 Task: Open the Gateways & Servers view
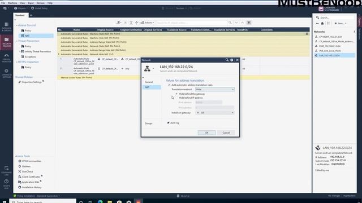6,27
